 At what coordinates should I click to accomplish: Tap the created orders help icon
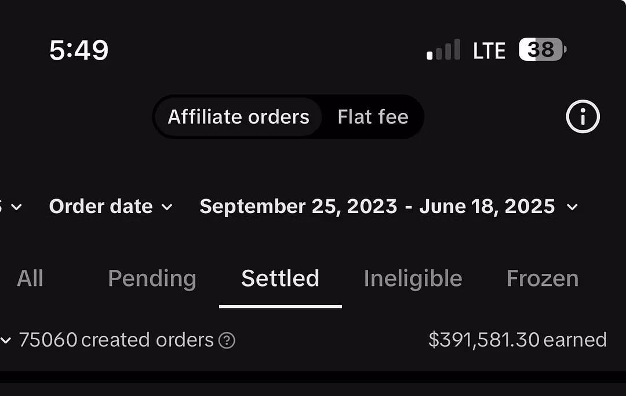point(227,340)
